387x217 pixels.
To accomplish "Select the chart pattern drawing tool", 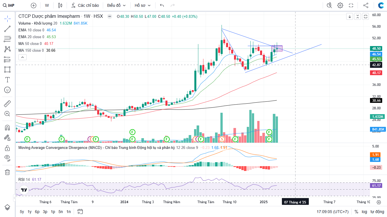I will point(7,49).
